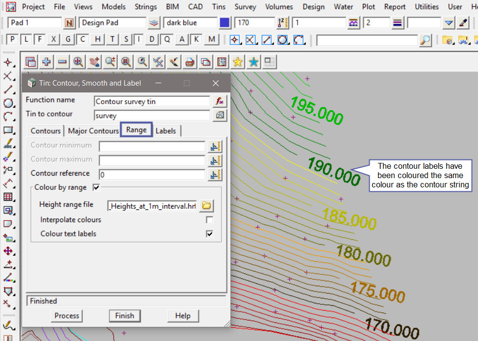Viewport: 478px width, 341px height.
Task: Open the line weight picker beside field 2
Action: point(398,23)
